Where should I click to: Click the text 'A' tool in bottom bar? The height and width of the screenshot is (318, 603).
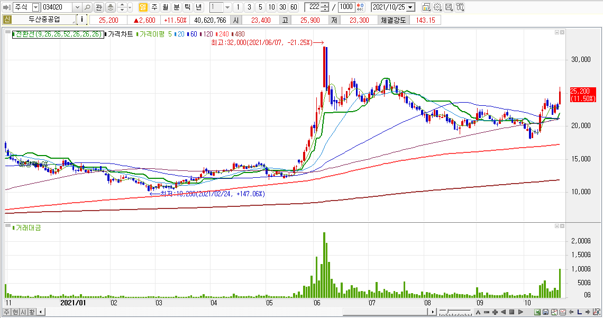coord(478,312)
